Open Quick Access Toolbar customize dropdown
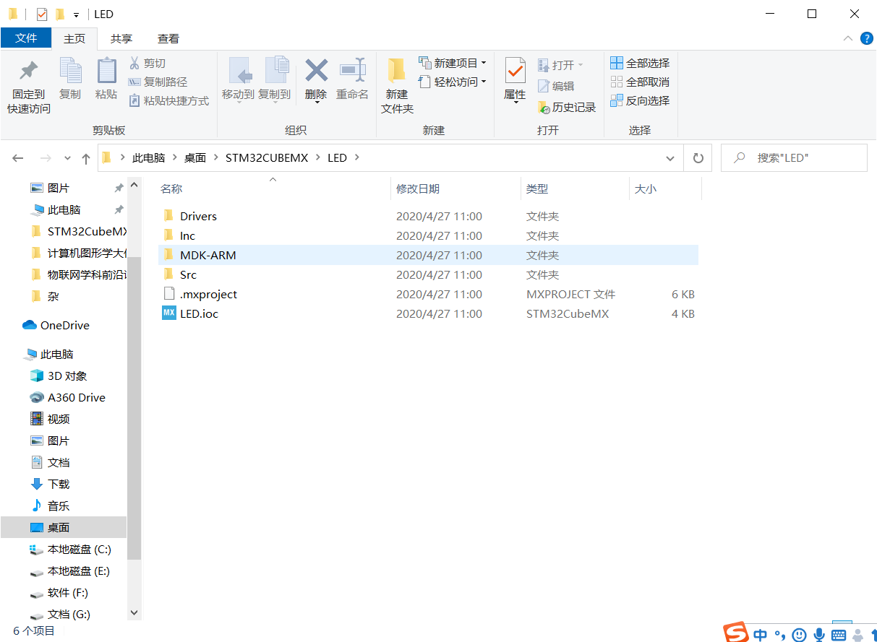Image resolution: width=877 pixels, height=642 pixels. pyautogui.click(x=76, y=14)
